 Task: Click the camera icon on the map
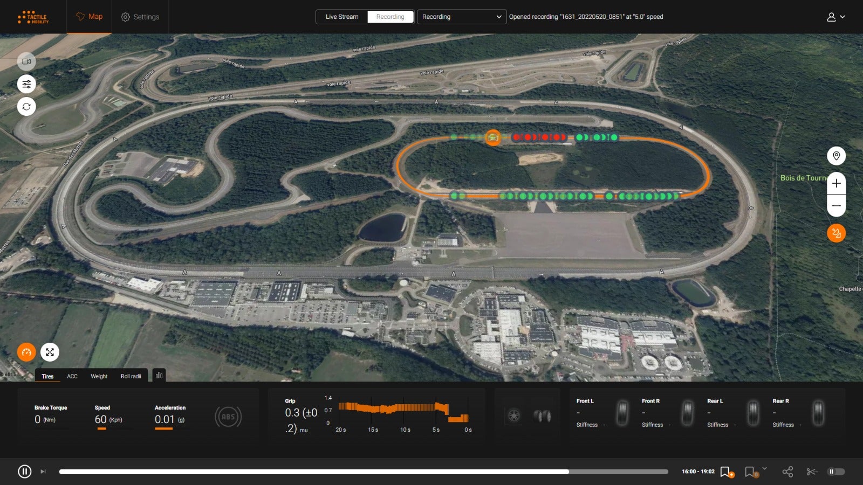click(x=26, y=61)
